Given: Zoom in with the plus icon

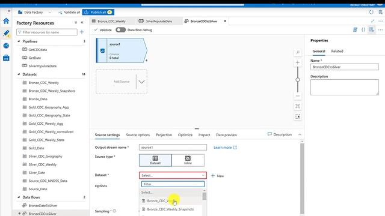Looking at the screenshot, I should [x=298, y=62].
